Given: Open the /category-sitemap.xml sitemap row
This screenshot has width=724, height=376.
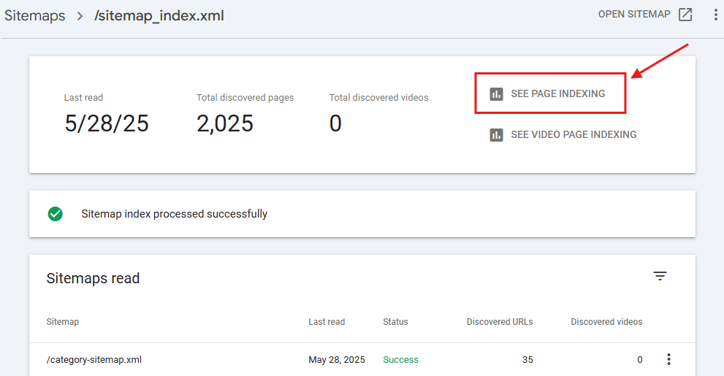Looking at the screenshot, I should tap(93, 359).
